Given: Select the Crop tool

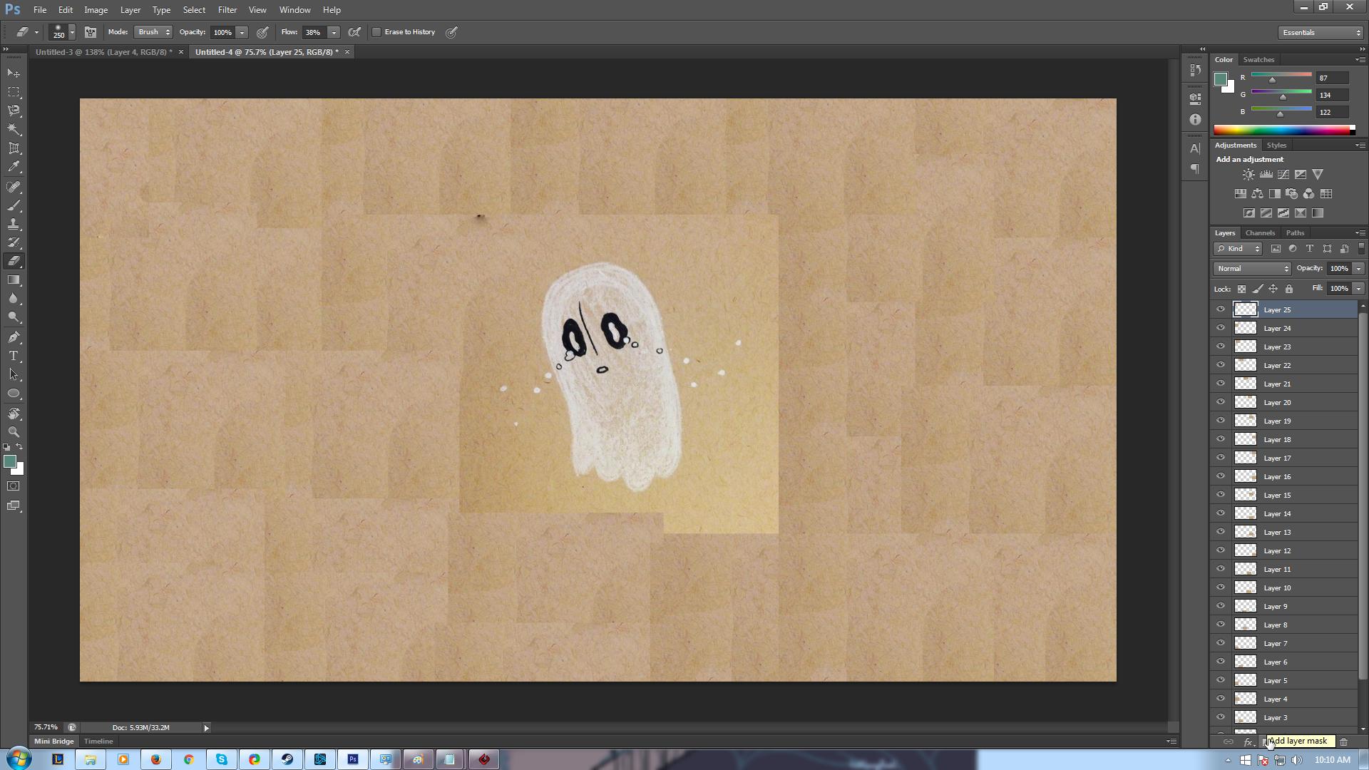Looking at the screenshot, I should coord(14,148).
